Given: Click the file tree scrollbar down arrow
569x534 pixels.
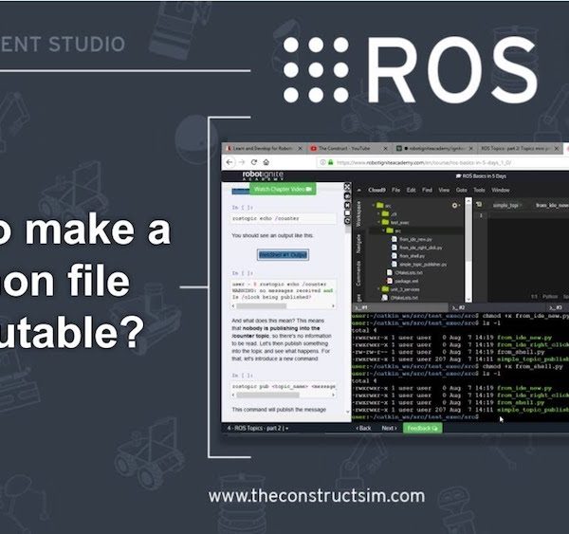Looking at the screenshot, I should [x=468, y=300].
